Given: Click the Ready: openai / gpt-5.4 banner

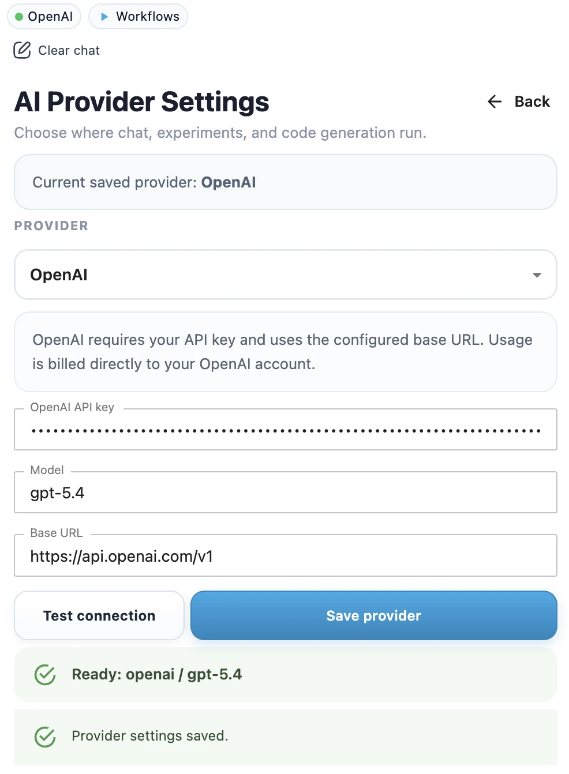Looking at the screenshot, I should [286, 674].
